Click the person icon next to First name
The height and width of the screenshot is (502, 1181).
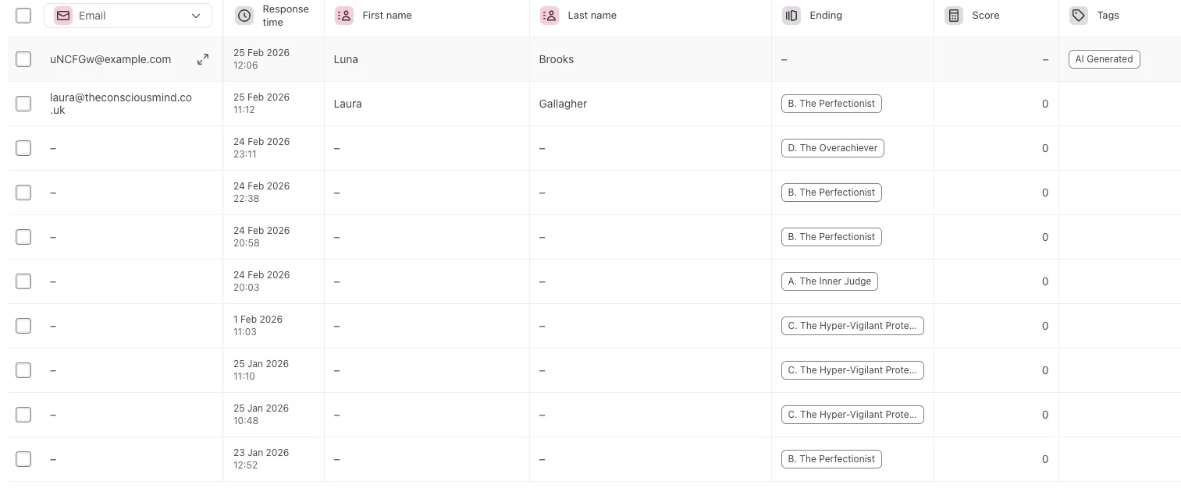click(x=343, y=16)
